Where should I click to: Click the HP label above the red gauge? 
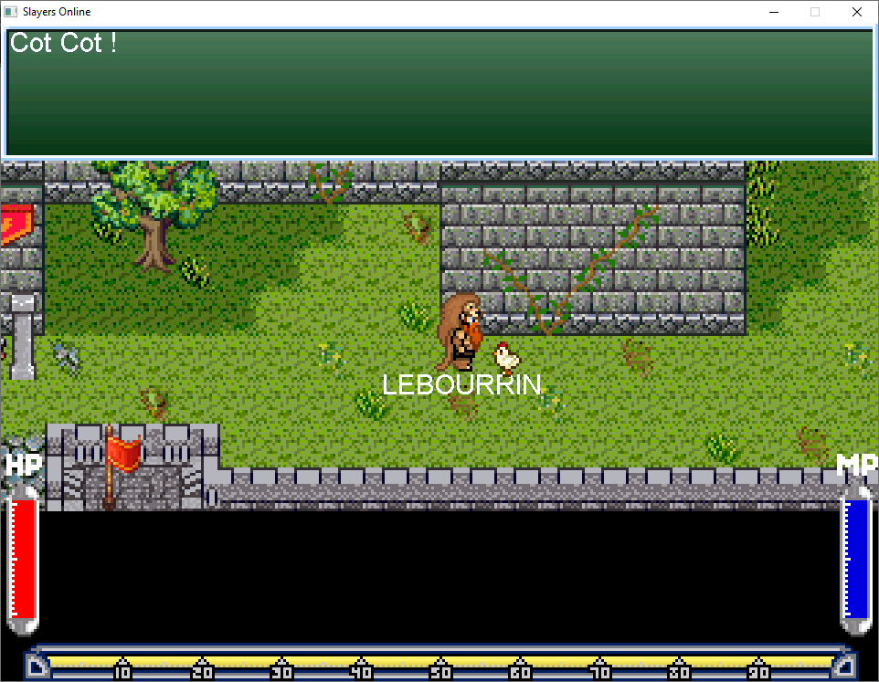pos(23,465)
